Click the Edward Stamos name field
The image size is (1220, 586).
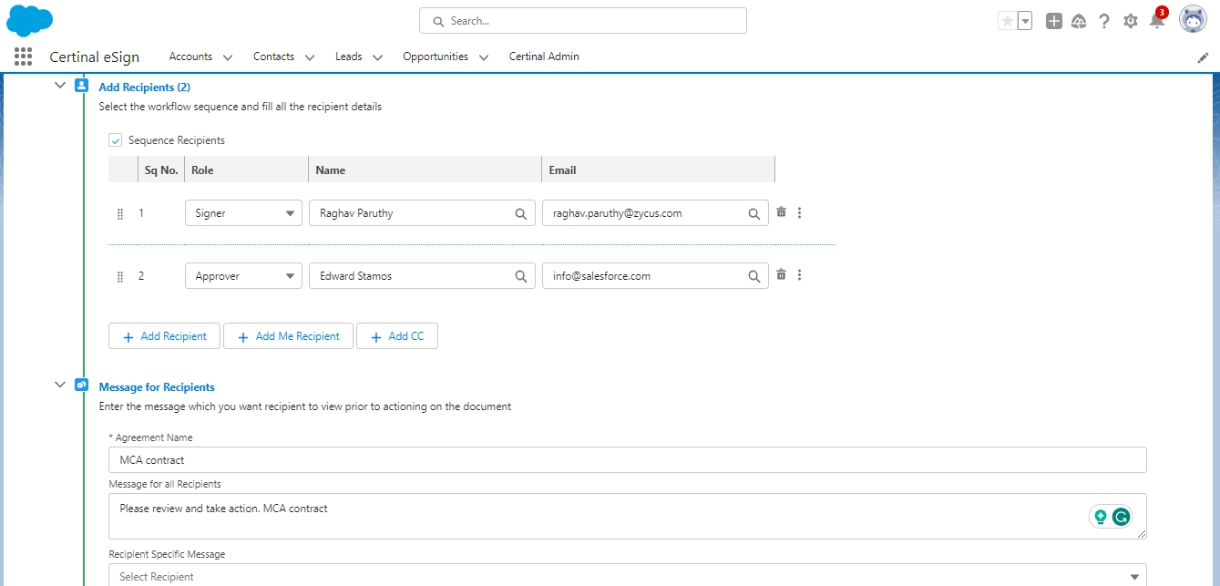[422, 276]
